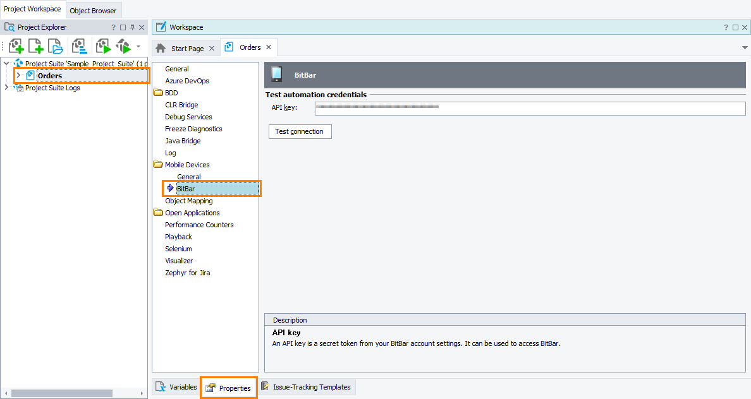Pin the Project Explorer panel
The width and height of the screenshot is (751, 399).
click(x=131, y=27)
